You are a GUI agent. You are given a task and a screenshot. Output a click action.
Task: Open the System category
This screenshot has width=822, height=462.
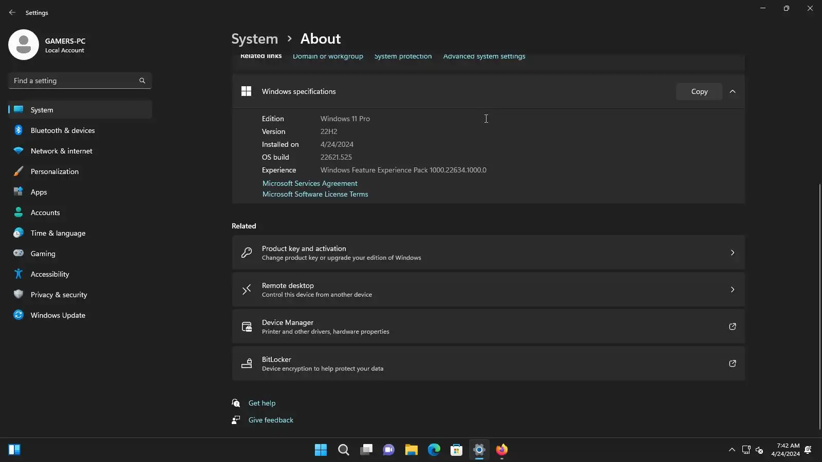coord(80,110)
